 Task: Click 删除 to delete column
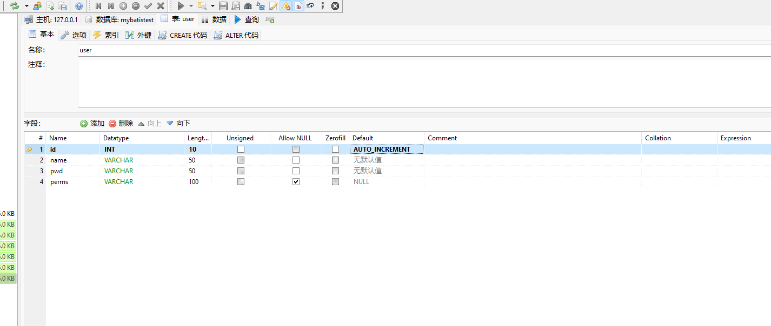tap(121, 123)
